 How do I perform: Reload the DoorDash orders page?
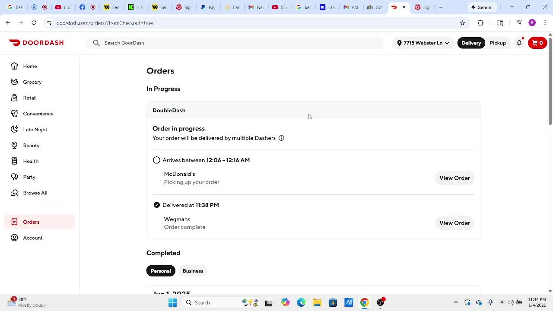(34, 23)
